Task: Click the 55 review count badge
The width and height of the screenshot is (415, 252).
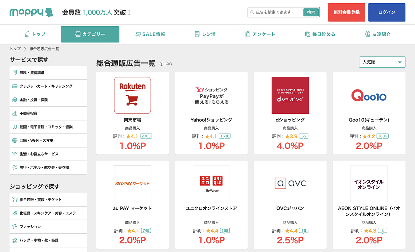Action: (x=304, y=136)
